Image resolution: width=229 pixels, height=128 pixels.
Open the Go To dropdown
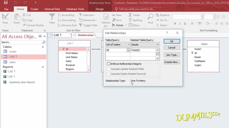(162, 20)
